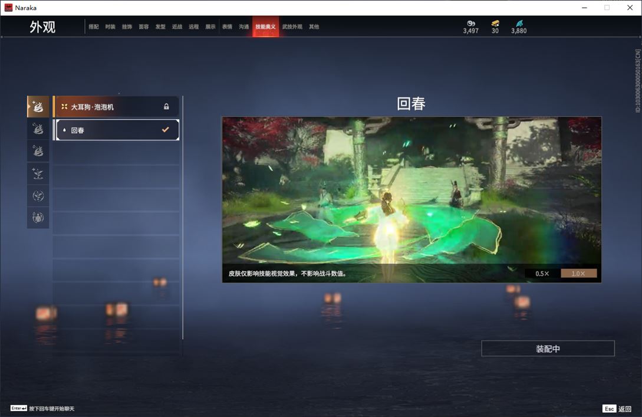Viewport: 642px width, 417px height.
Task: Go to the 发型 tab
Action: click(x=160, y=27)
